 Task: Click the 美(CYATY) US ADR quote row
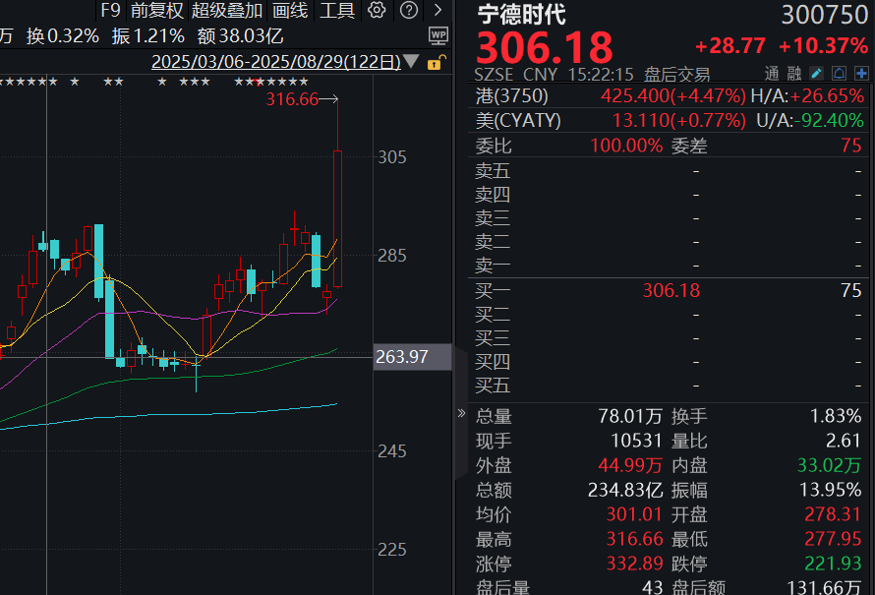(x=671, y=121)
